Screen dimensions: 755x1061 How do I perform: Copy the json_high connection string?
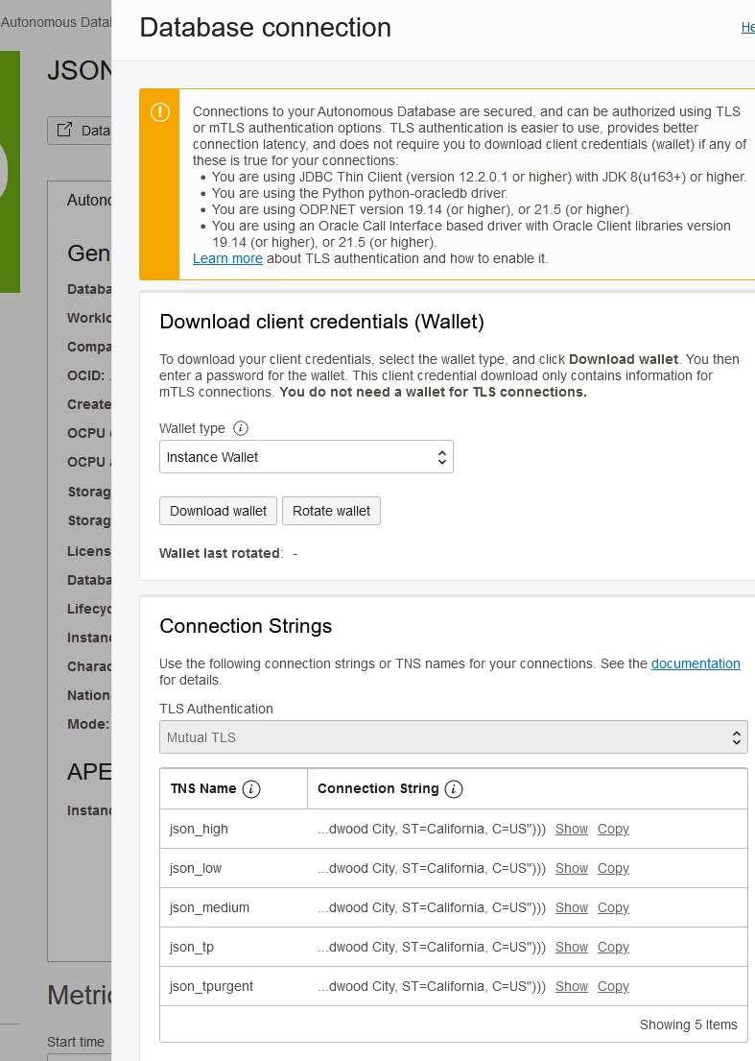point(613,829)
